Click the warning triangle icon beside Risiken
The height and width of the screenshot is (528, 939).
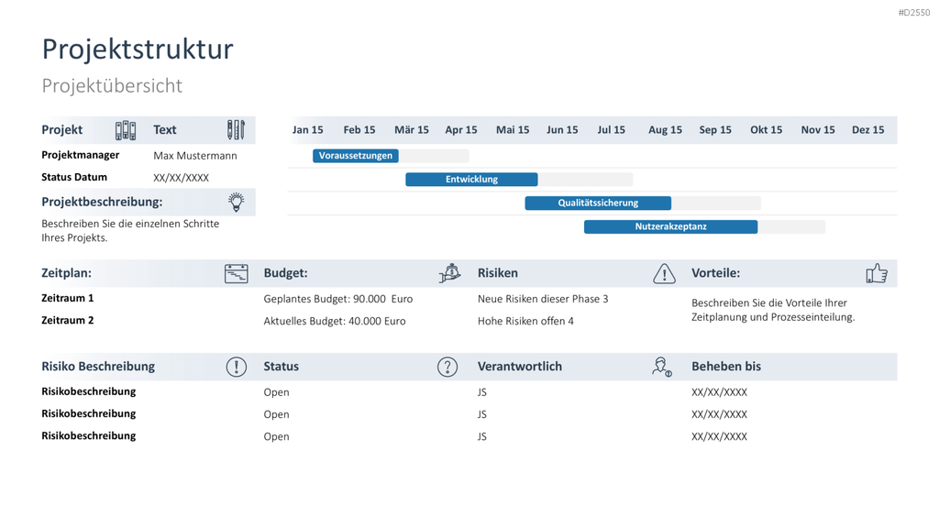click(x=664, y=273)
